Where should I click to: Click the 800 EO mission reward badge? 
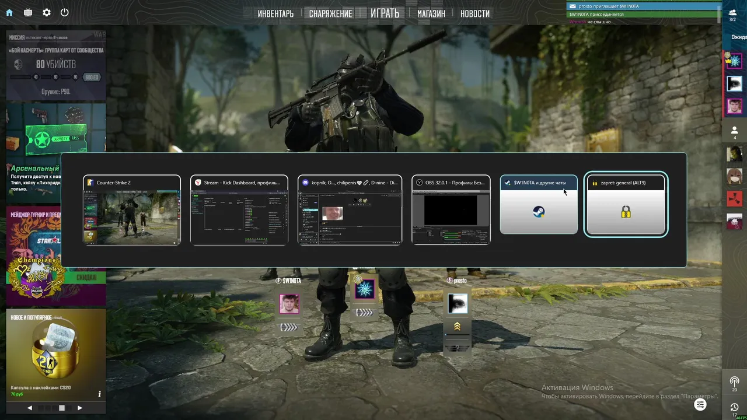pos(92,77)
